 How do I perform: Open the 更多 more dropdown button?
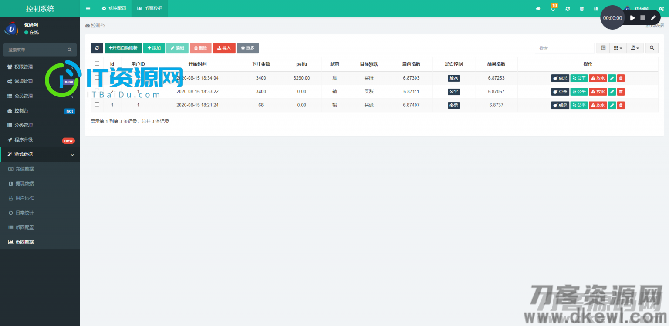247,48
